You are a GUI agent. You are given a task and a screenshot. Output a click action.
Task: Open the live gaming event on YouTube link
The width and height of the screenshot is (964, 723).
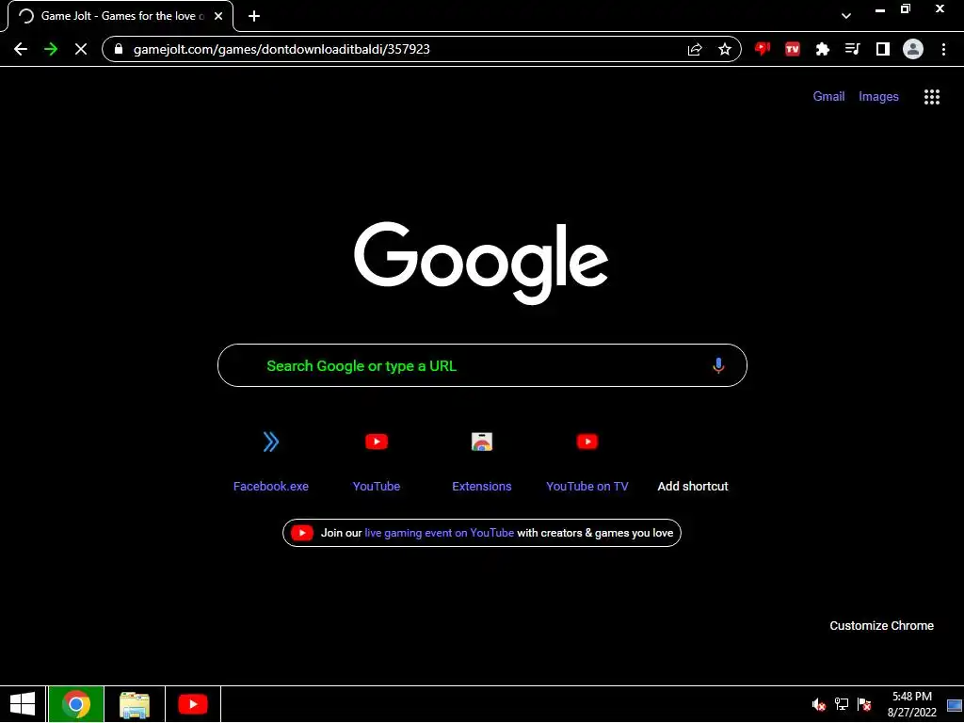[439, 533]
